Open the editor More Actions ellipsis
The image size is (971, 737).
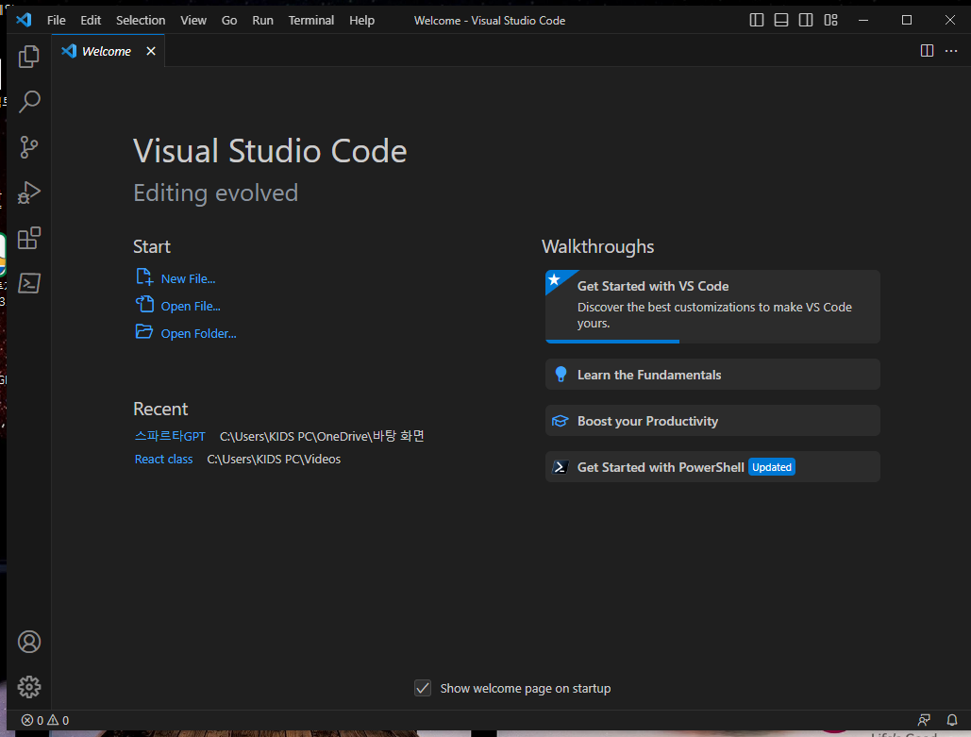click(951, 51)
